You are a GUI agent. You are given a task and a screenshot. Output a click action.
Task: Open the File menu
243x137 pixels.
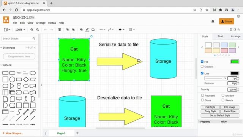[15, 23]
